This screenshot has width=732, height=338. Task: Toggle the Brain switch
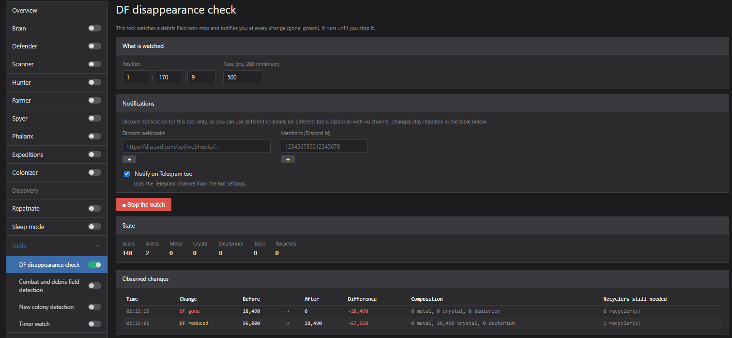(95, 28)
